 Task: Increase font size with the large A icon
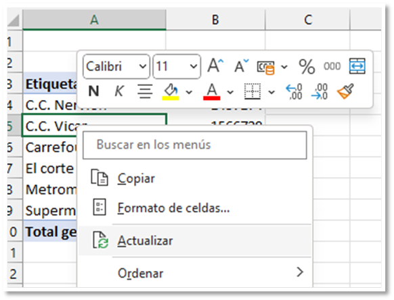pos(215,66)
